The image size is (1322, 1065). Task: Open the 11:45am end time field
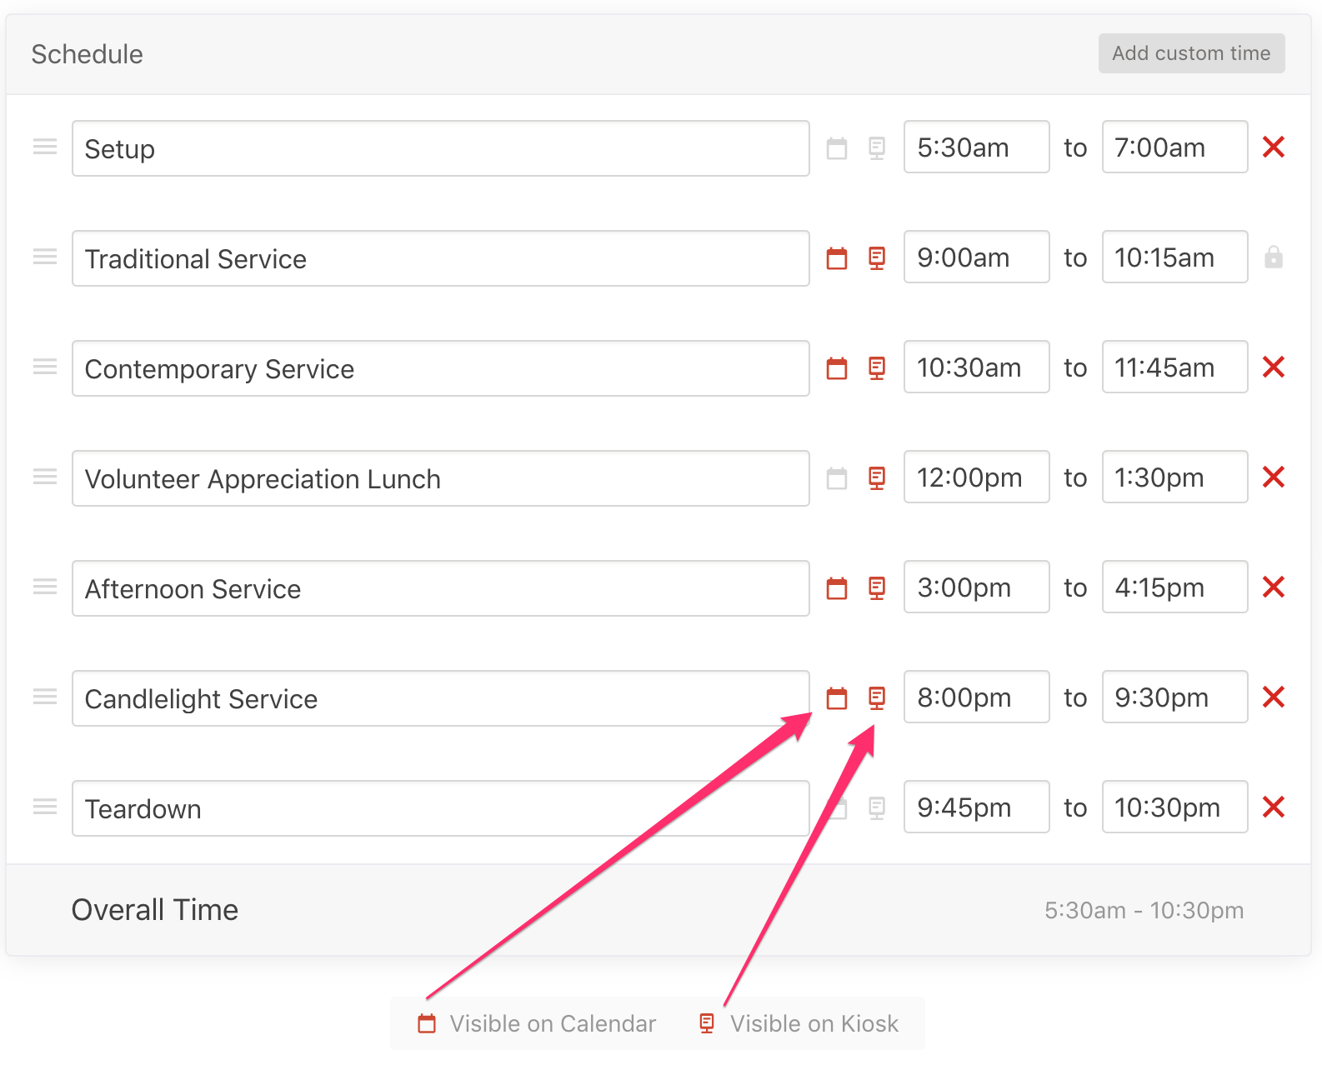pyautogui.click(x=1175, y=367)
